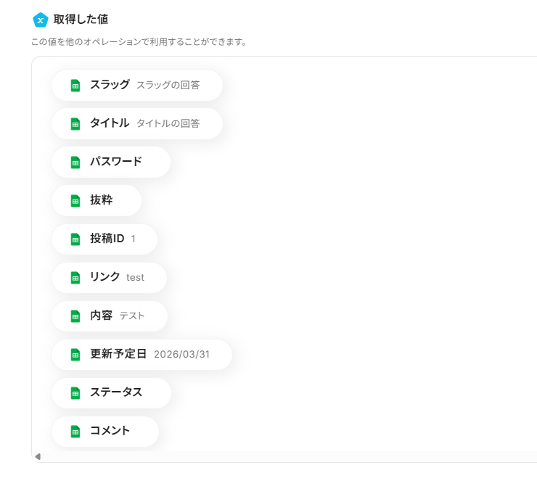The image size is (537, 494).
Task: Choose the 更新予定日 2026/03/31 chip
Action: (x=142, y=355)
